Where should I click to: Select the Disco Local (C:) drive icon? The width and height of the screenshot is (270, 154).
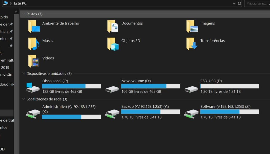(33, 88)
